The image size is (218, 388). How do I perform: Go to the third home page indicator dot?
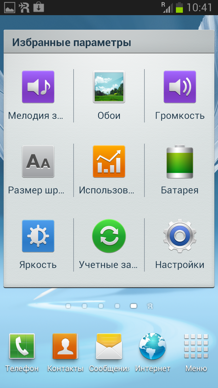[101, 306]
